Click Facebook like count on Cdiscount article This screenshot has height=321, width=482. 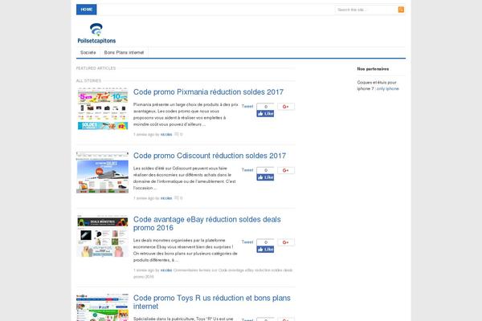(x=266, y=170)
